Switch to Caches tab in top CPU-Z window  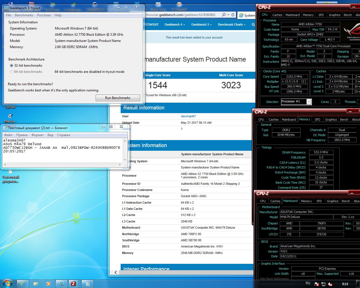[x=277, y=15]
